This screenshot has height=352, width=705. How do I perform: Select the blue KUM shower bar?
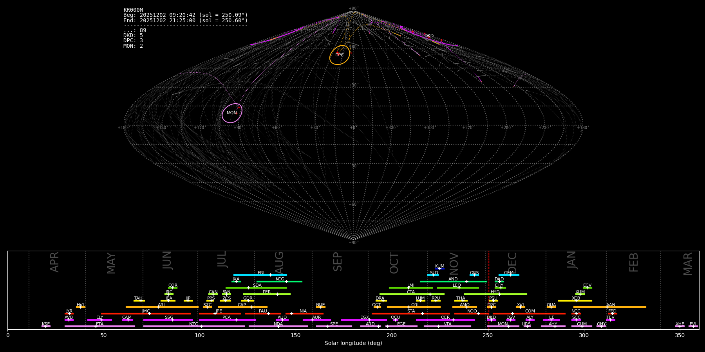[x=440, y=269]
